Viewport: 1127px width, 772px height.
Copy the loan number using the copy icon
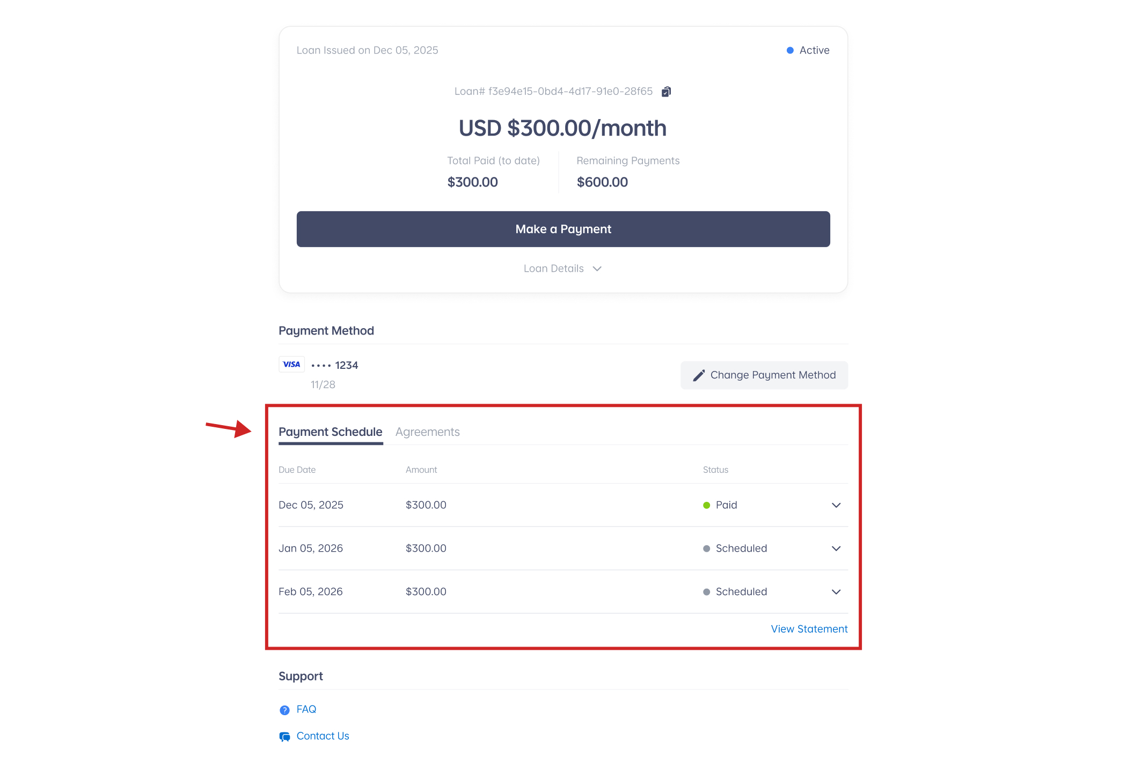coord(667,91)
